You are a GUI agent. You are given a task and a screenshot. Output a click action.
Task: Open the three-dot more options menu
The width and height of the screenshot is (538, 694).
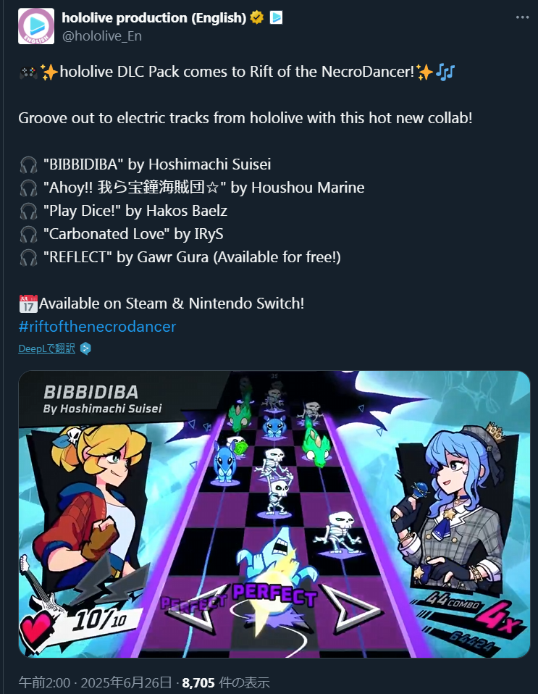coord(522,17)
